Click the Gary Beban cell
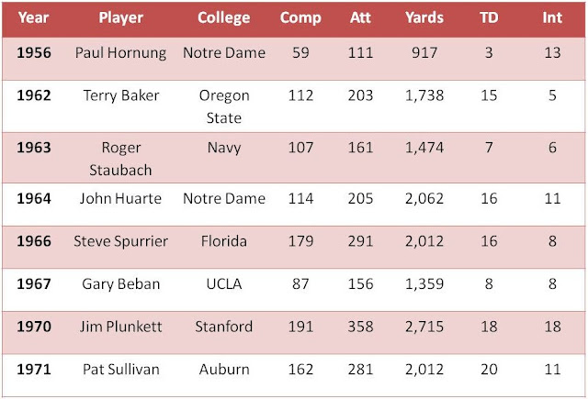The height and width of the screenshot is (399, 588). coord(120,284)
